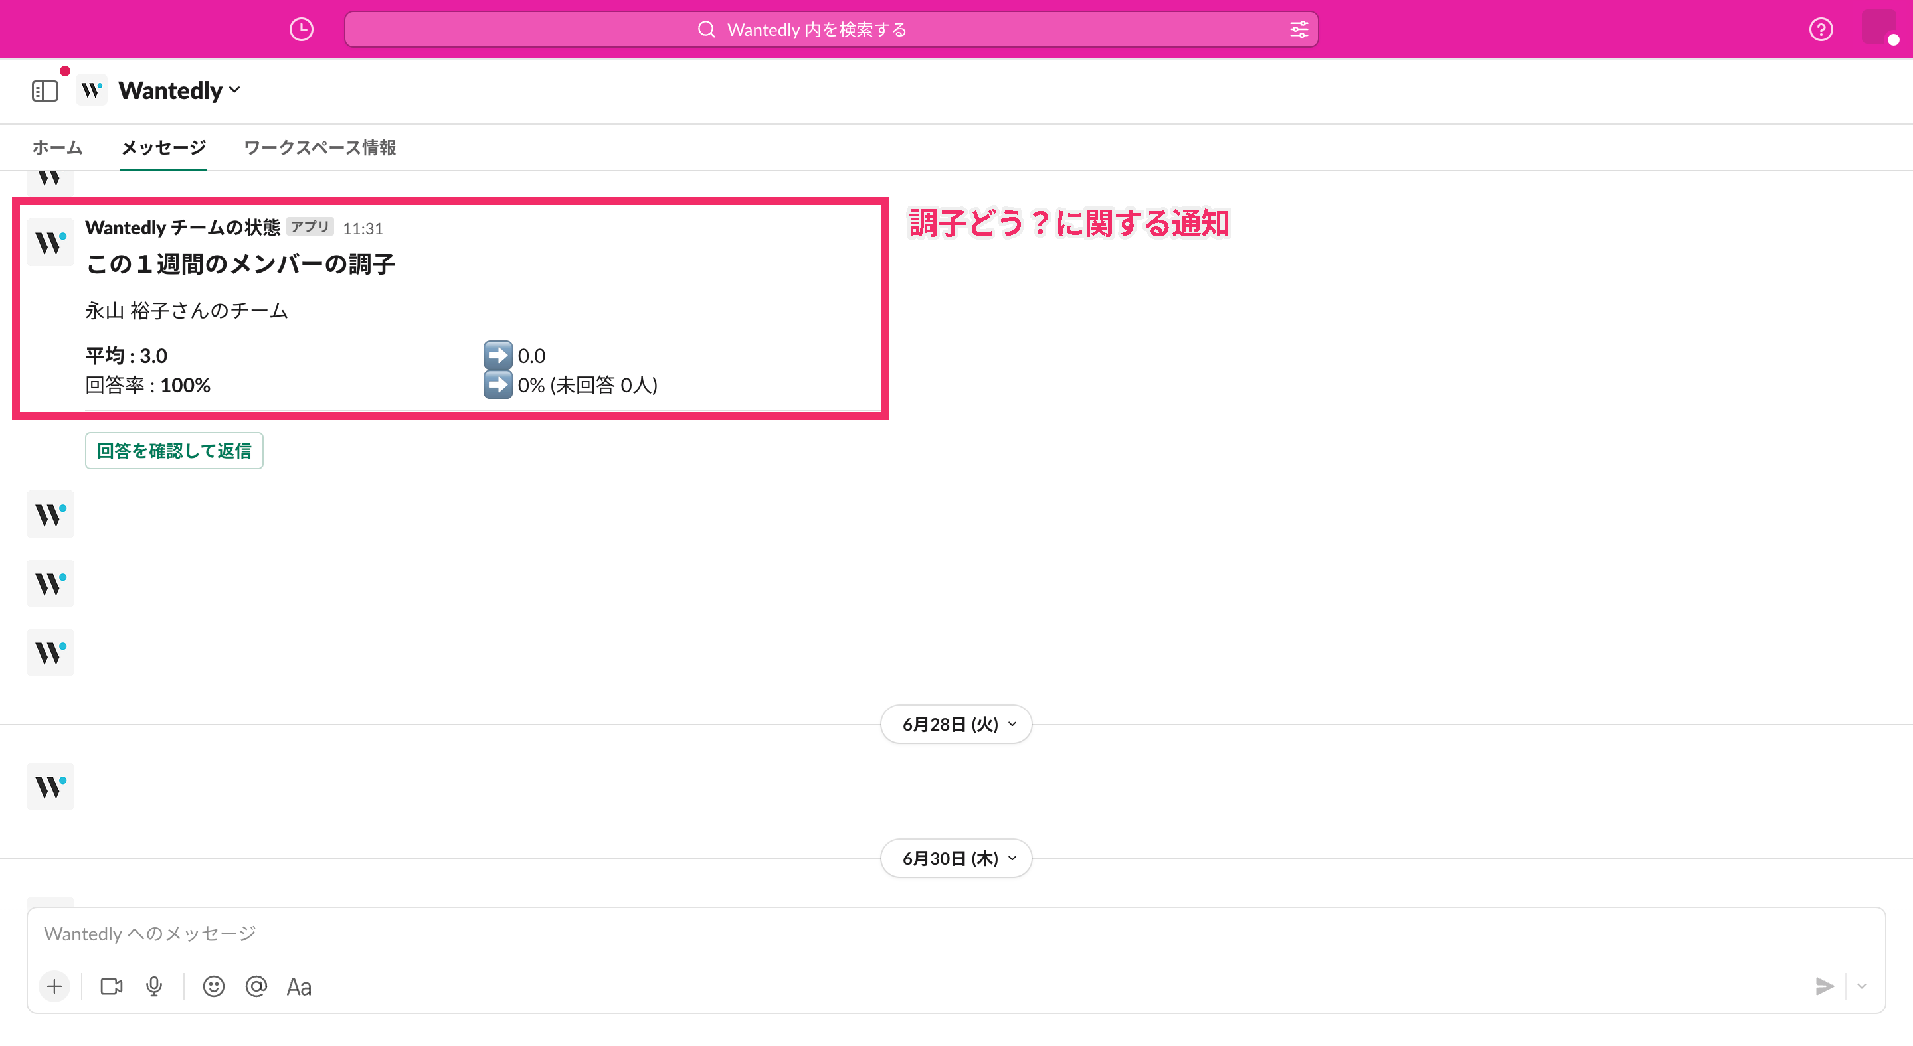Toggle text formatting Aa icon
1913x1046 pixels.
coord(298,987)
